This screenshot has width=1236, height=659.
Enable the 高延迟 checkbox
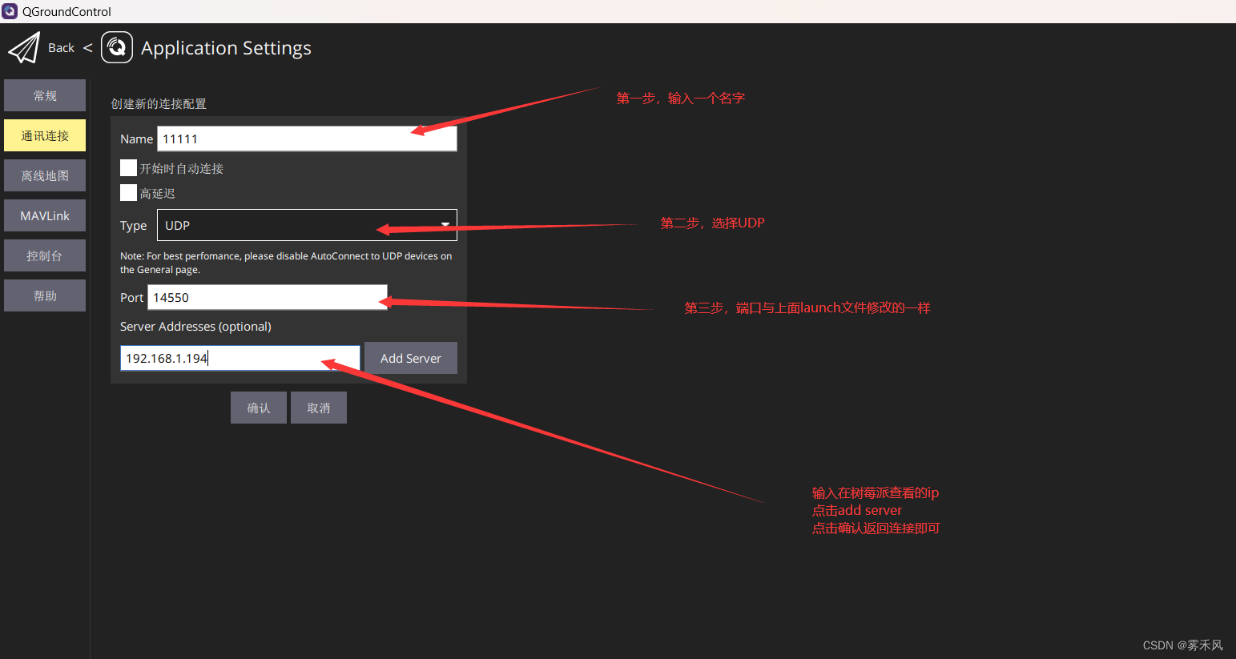(128, 192)
